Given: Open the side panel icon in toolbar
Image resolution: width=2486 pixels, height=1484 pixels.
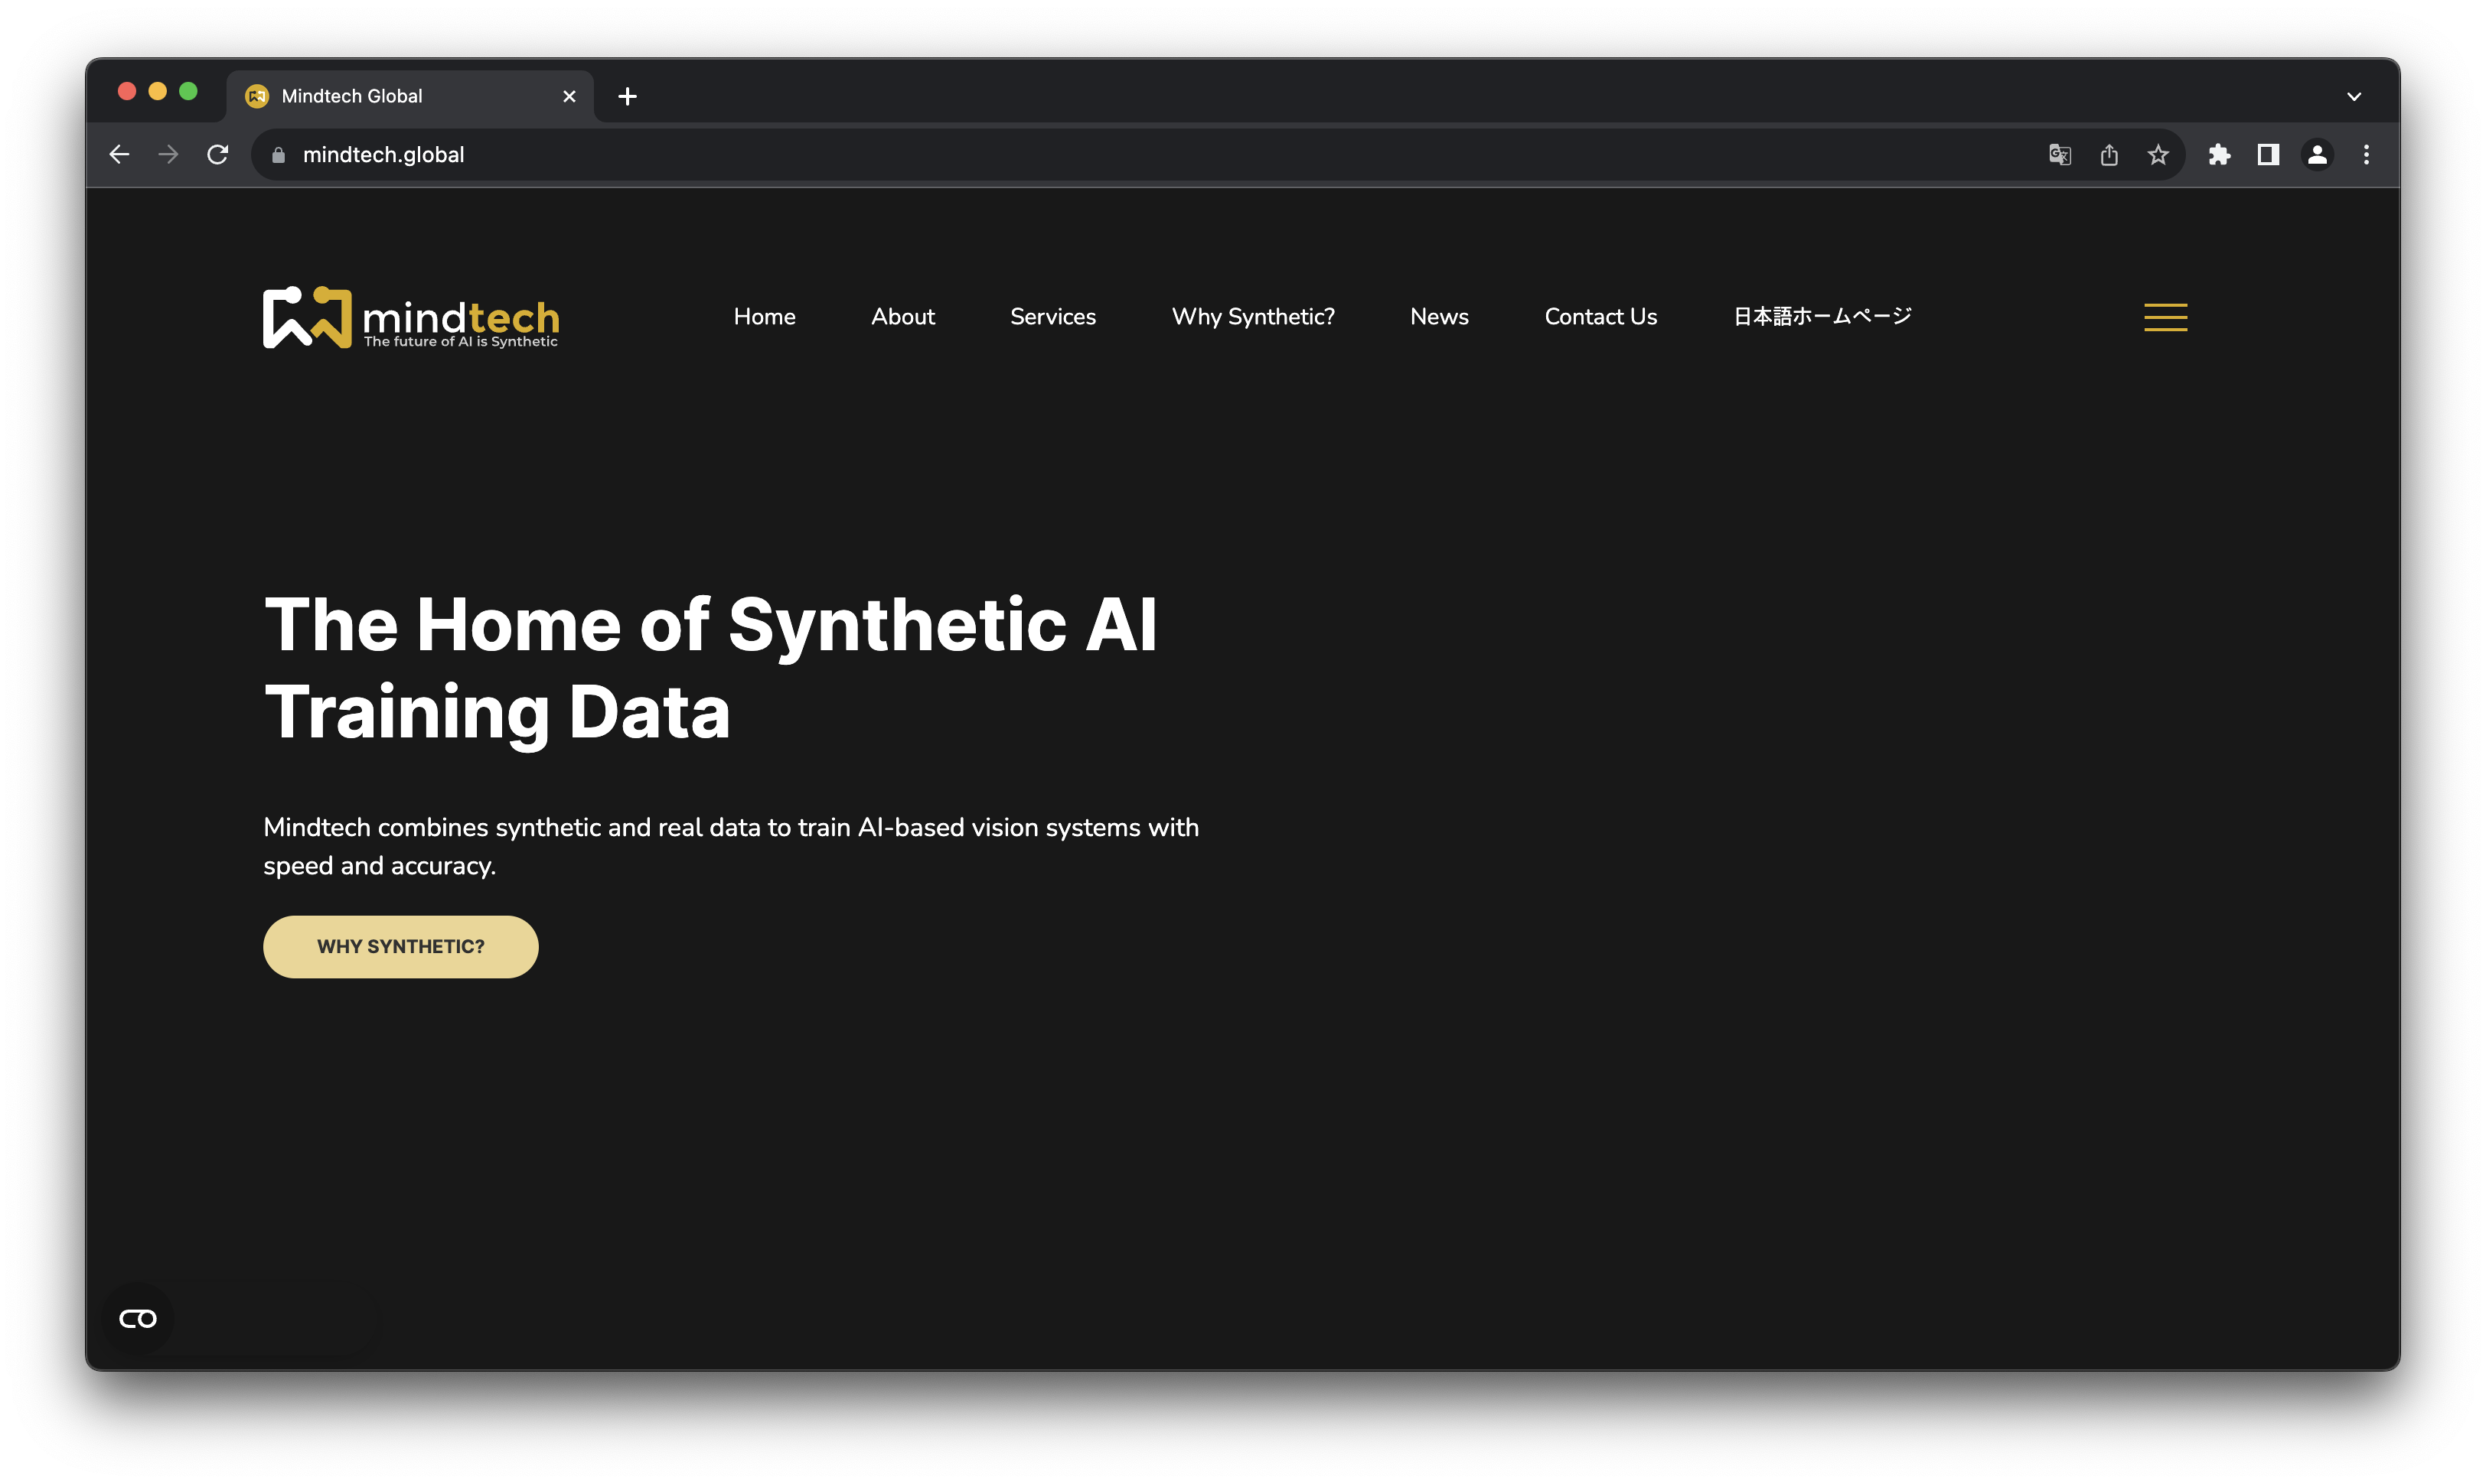Looking at the screenshot, I should (2268, 154).
